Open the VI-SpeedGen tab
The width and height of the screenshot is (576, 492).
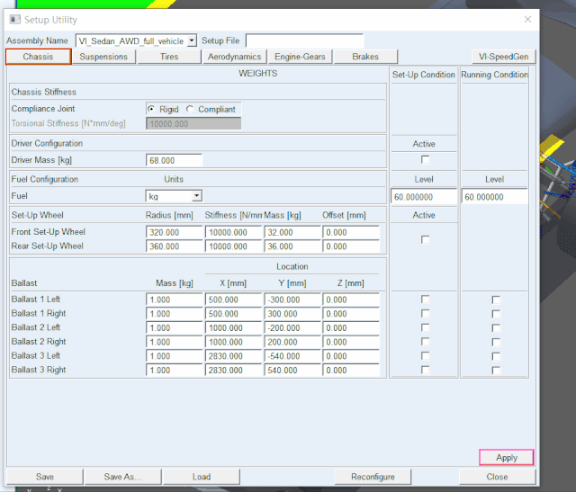tap(503, 57)
